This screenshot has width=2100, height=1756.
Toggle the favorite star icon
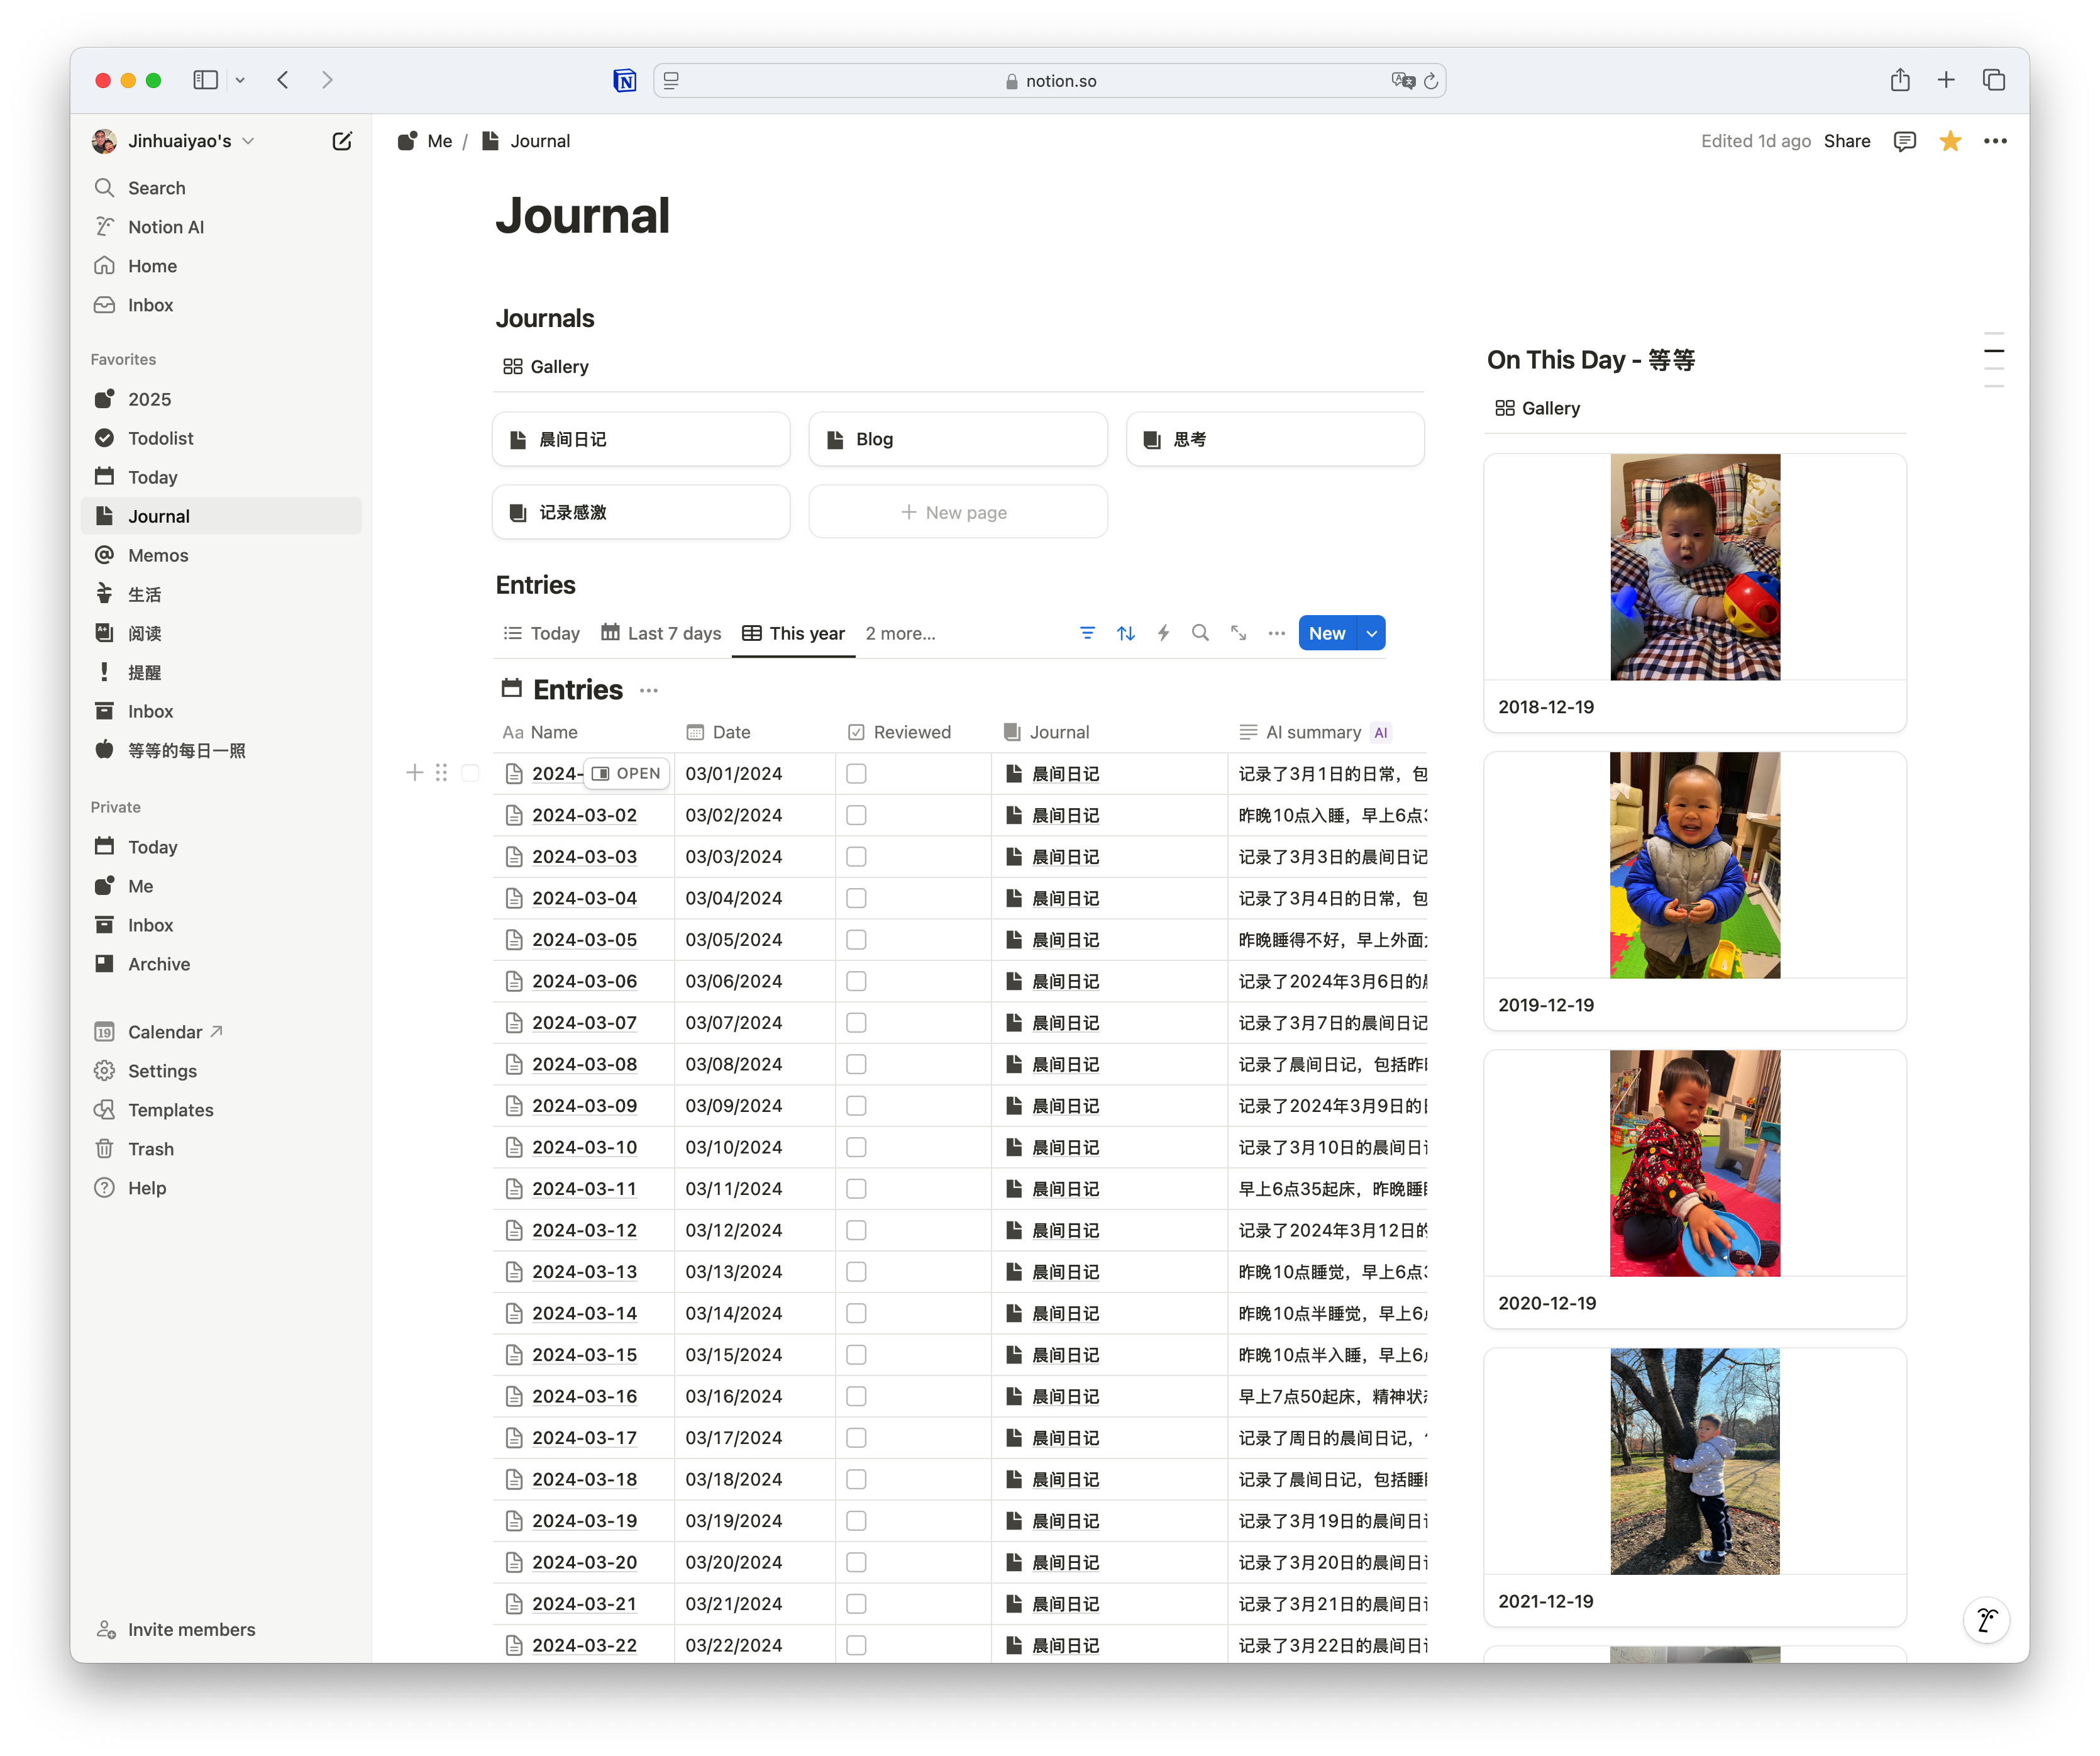[x=1950, y=141]
